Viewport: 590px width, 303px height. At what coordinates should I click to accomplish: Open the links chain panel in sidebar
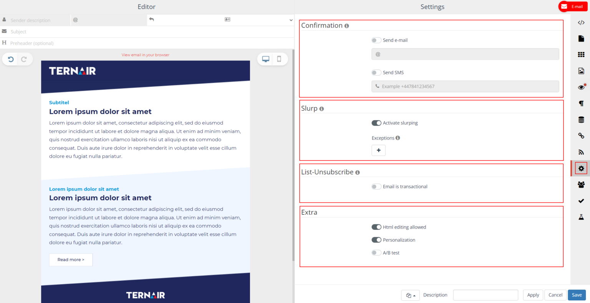[x=581, y=136]
